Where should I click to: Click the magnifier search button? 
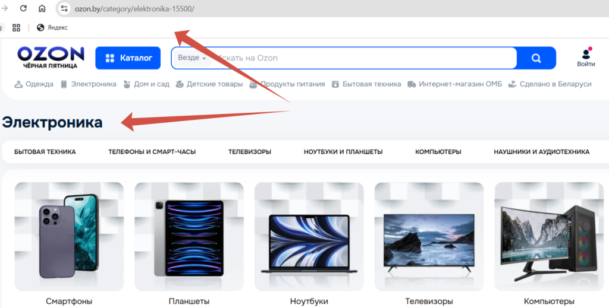pyautogui.click(x=536, y=58)
